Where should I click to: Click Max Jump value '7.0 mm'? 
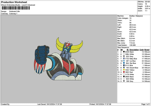[x=132, y=43]
